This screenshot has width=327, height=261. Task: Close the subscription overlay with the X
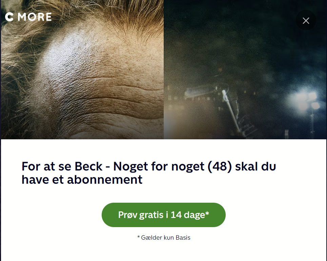tap(306, 20)
